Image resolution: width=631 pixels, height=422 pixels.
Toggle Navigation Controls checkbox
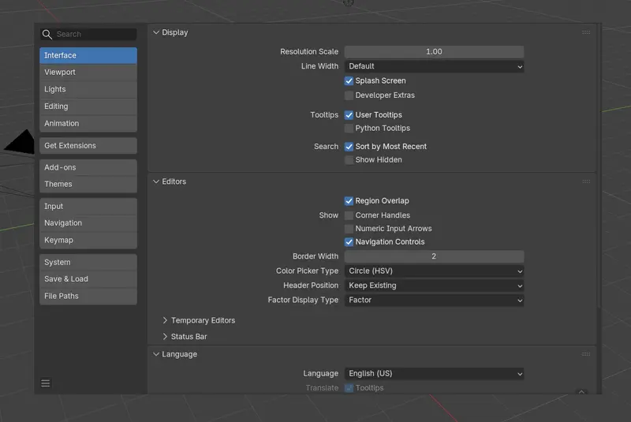(349, 242)
